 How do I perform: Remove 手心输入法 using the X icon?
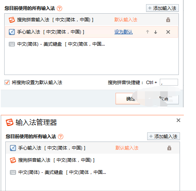point(168,32)
